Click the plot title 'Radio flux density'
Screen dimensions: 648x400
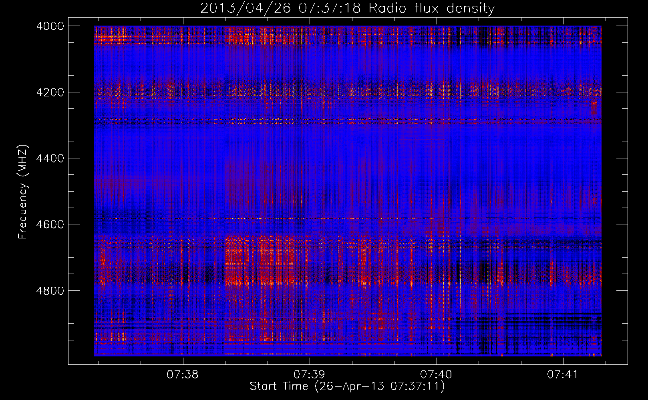pos(432,8)
